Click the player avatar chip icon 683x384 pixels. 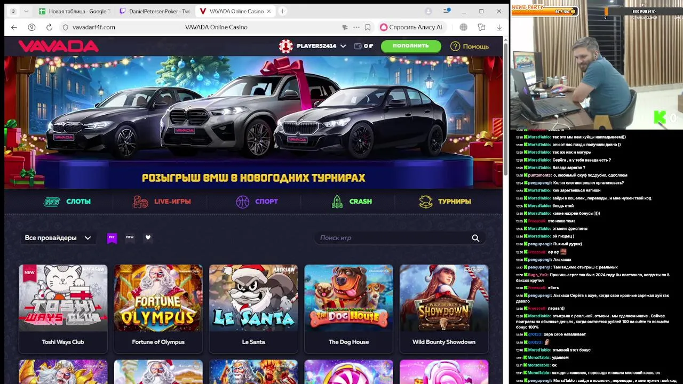pos(285,46)
